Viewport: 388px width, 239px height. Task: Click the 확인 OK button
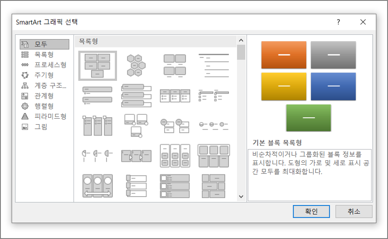pos(311,212)
